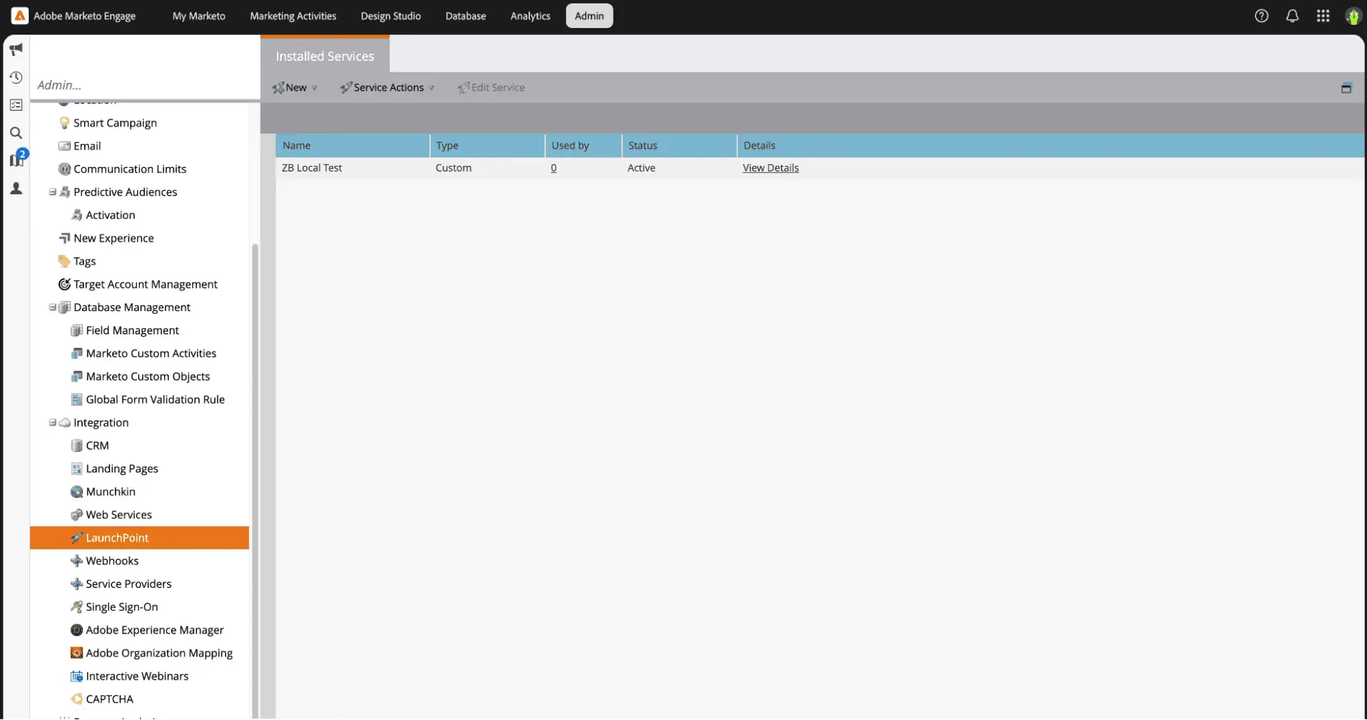Click the megaphone icon in left rail
Image resolution: width=1367 pixels, height=720 pixels.
click(16, 49)
